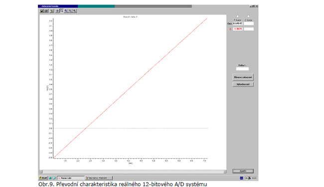Select the crosshair cursor tool

[x=57, y=11]
